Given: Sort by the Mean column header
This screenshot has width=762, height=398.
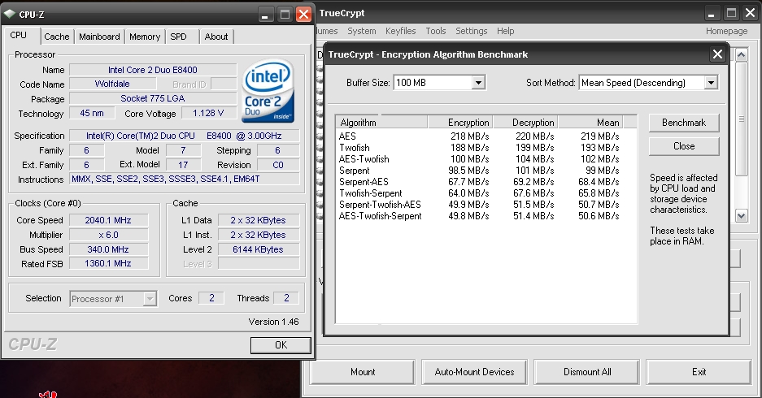Looking at the screenshot, I should (590, 123).
